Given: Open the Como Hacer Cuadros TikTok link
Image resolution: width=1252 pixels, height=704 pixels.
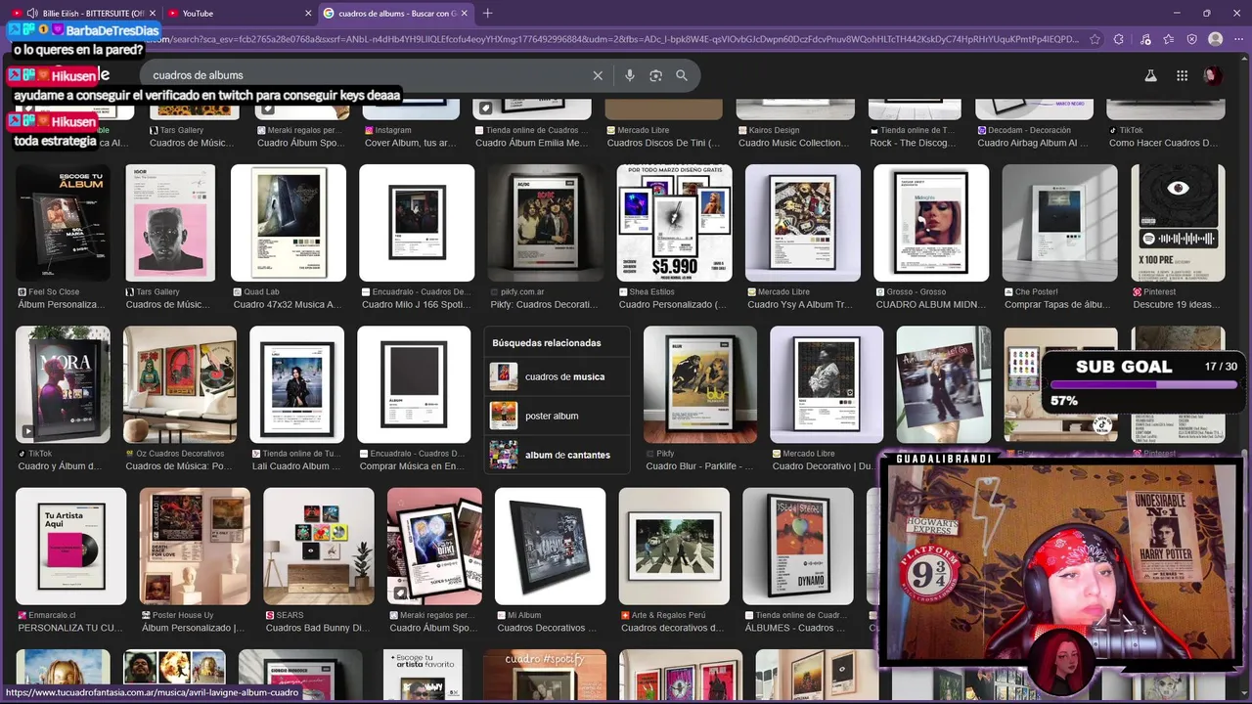Looking at the screenshot, I should (1163, 143).
